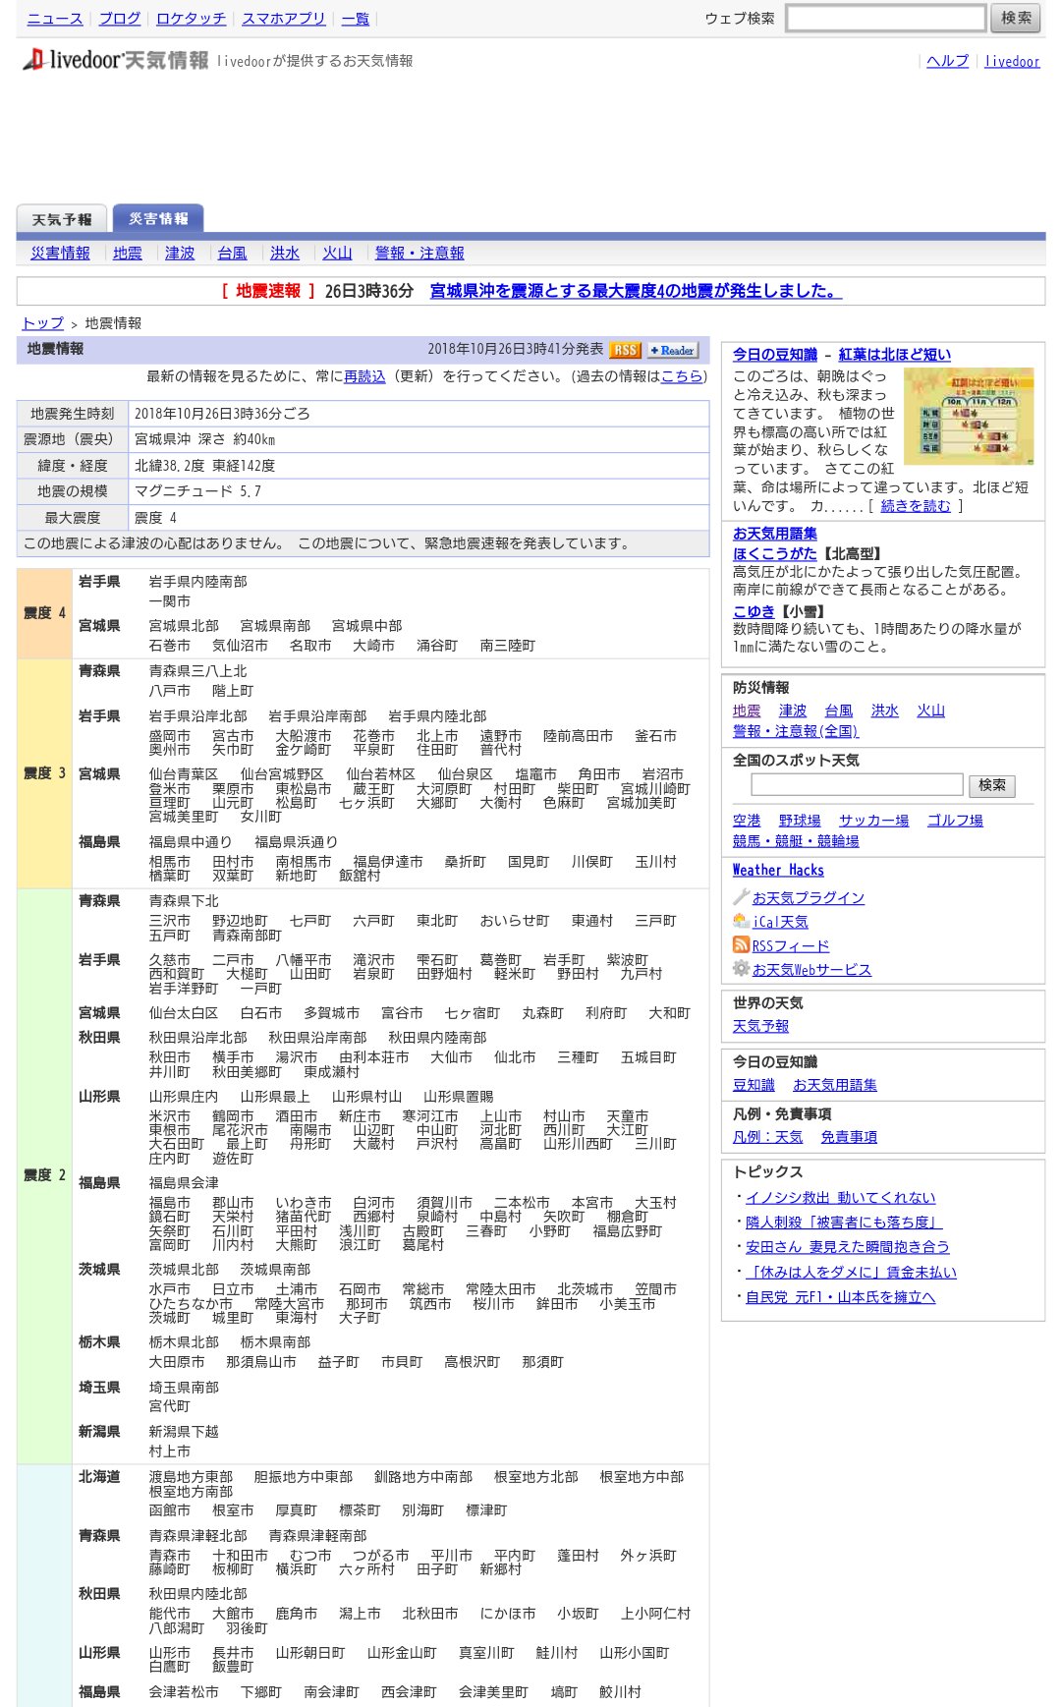Open 競馬・競艇・競輪場 link

click(796, 841)
